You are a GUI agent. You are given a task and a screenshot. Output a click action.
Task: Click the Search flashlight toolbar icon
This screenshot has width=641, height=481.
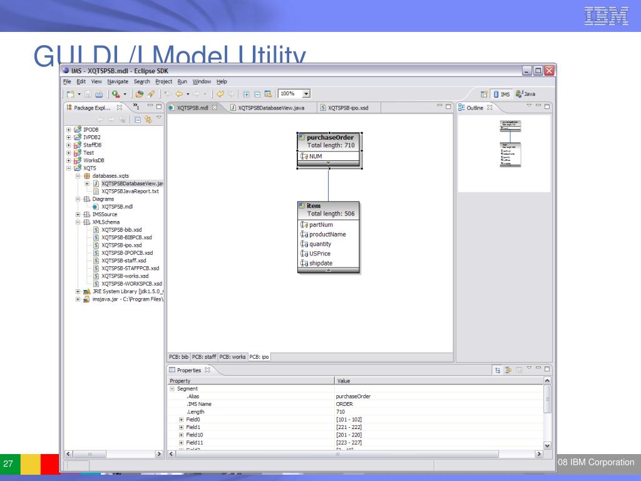click(x=151, y=94)
